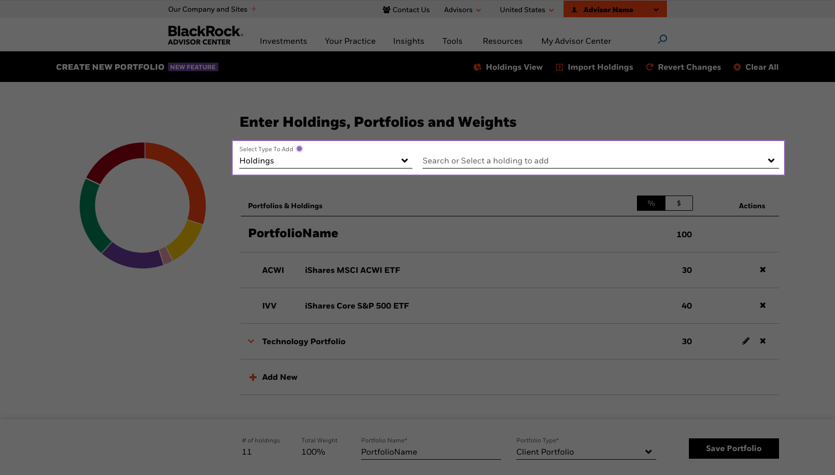
Task: Open the Insights menu
Action: coord(408,41)
